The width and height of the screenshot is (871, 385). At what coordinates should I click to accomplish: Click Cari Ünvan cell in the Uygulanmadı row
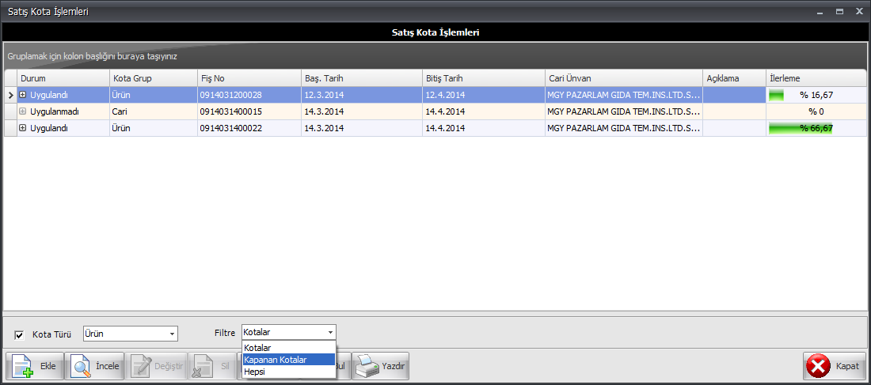pos(624,111)
